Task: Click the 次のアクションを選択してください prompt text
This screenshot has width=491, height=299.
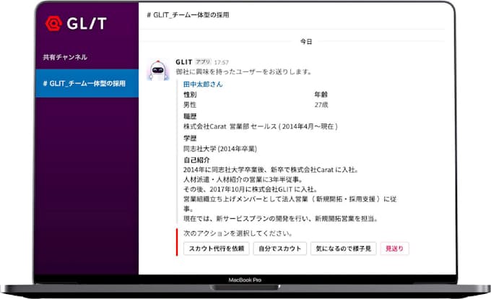Action: 238,234
